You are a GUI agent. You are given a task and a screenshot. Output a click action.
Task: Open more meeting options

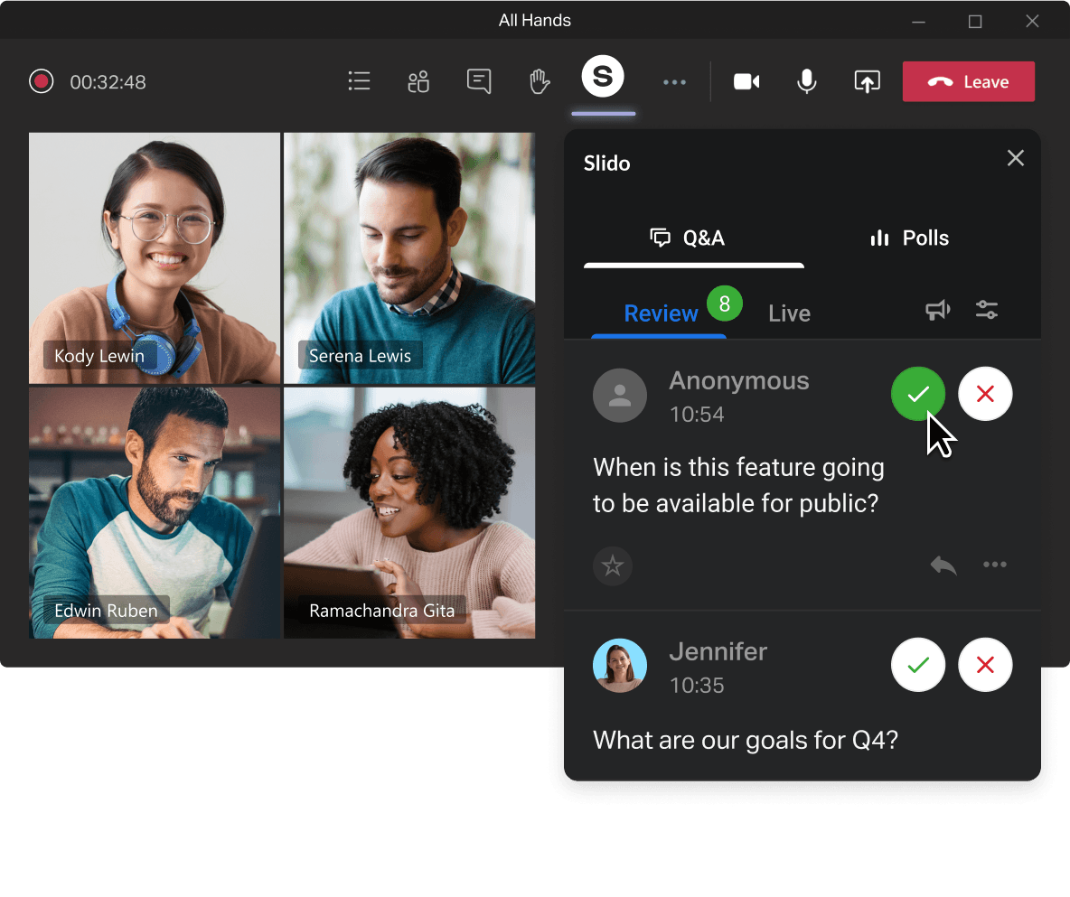[674, 81]
